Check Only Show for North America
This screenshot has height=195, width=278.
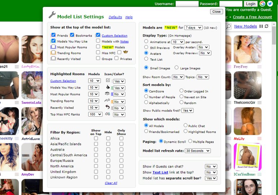(x=121, y=166)
